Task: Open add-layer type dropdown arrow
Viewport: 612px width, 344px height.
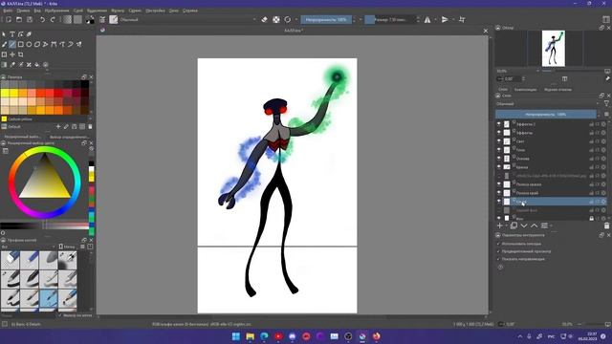Action: point(506,226)
